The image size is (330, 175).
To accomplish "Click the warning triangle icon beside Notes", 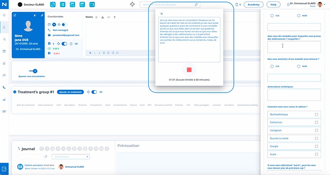I will point(103,18).
